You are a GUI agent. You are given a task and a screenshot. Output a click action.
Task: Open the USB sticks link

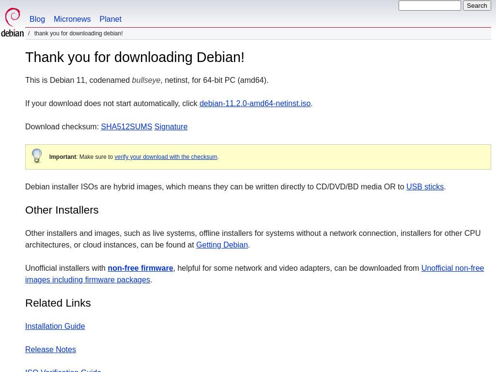coord(425,186)
